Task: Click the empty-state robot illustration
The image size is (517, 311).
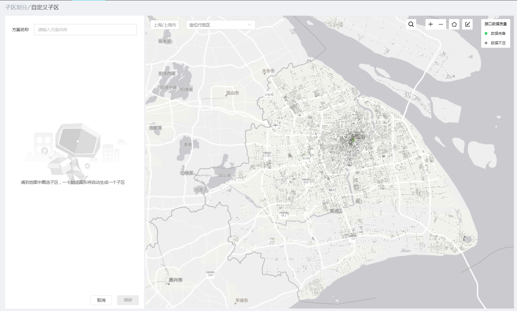Action: [x=76, y=152]
